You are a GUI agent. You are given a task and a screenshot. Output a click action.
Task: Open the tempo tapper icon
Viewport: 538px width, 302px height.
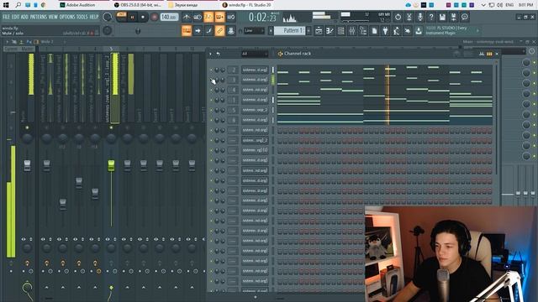pos(396,31)
